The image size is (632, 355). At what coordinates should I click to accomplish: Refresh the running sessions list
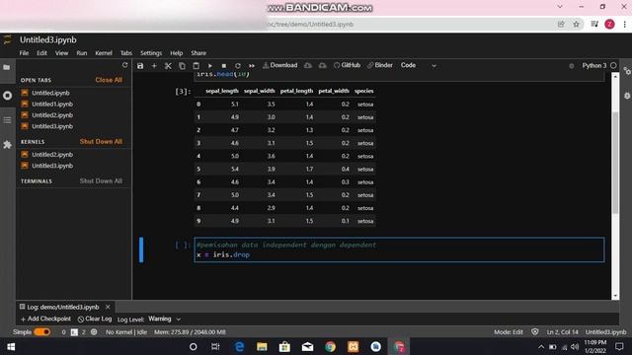(125, 65)
